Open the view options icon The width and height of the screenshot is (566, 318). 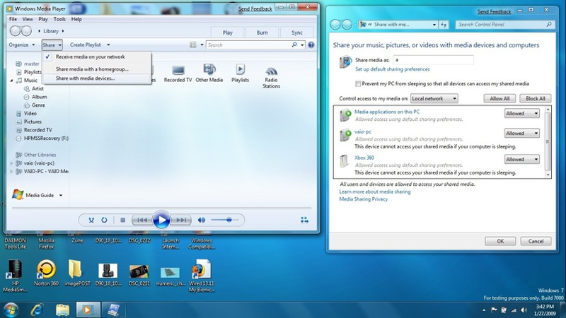[192, 45]
